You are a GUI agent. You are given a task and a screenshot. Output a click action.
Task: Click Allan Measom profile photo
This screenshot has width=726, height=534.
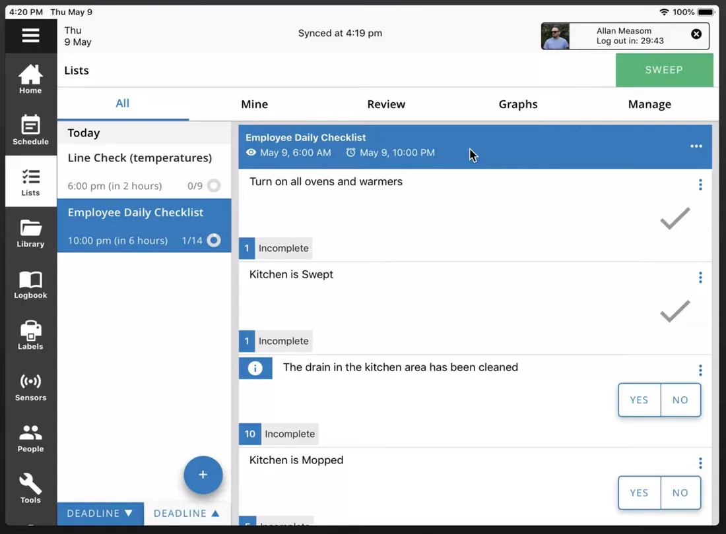tap(556, 36)
